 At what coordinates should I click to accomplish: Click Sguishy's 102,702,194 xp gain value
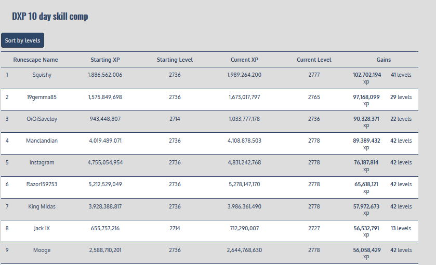(366, 75)
